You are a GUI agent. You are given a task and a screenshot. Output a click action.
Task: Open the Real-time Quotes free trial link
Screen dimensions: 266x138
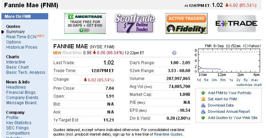(x=168, y=134)
